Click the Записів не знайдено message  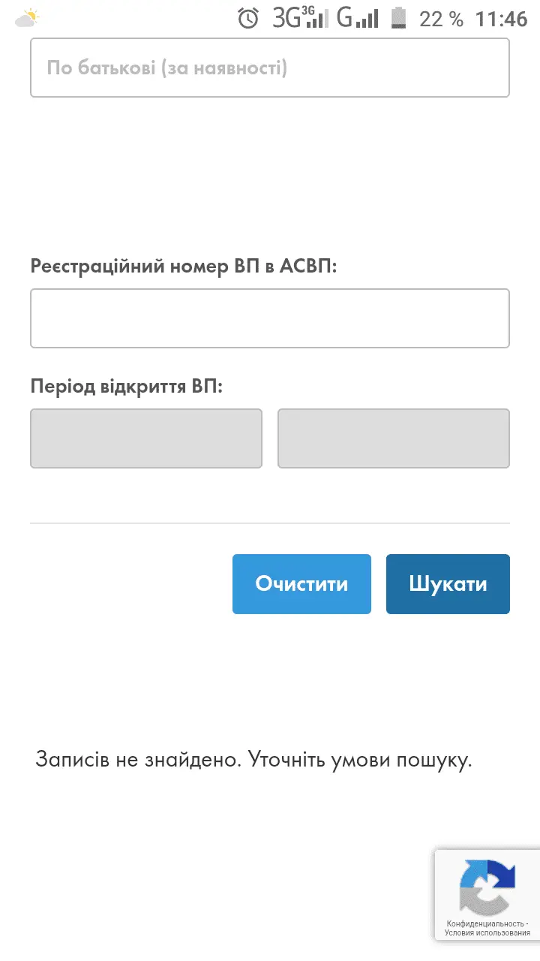[x=253, y=759]
